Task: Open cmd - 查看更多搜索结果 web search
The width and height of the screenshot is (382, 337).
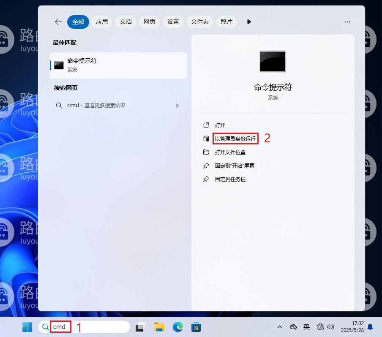Action: (118, 106)
